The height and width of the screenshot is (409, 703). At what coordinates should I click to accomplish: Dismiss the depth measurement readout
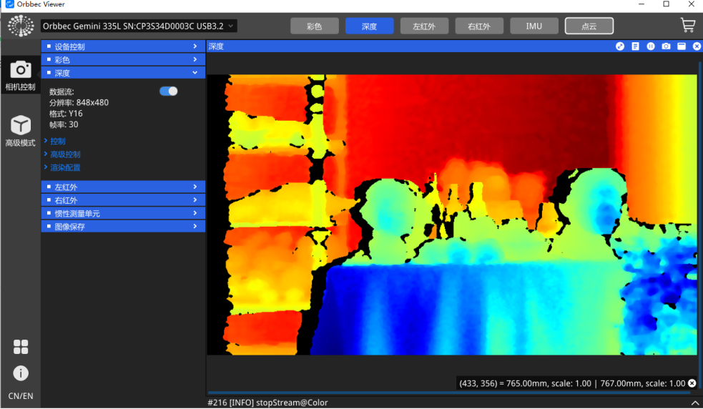pyautogui.click(x=692, y=384)
